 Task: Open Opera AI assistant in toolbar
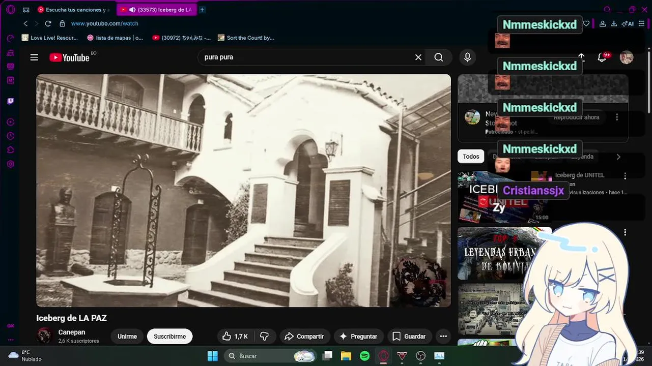[x=628, y=23]
